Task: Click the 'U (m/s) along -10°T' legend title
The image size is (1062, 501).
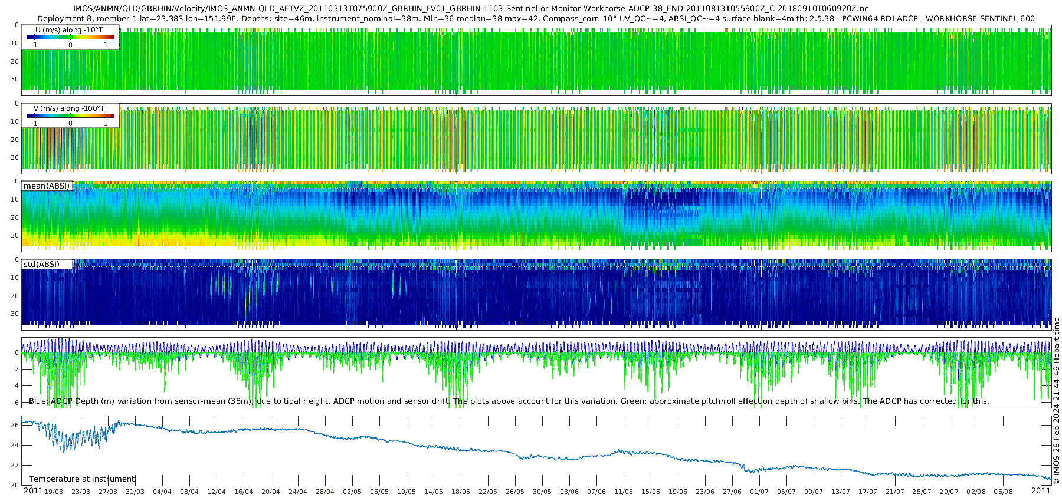Action: click(x=69, y=29)
